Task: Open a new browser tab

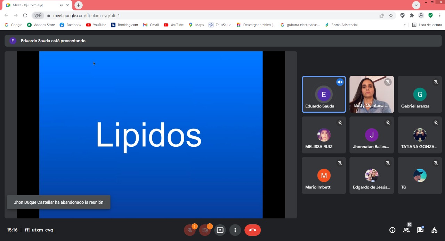Action: pos(79,5)
